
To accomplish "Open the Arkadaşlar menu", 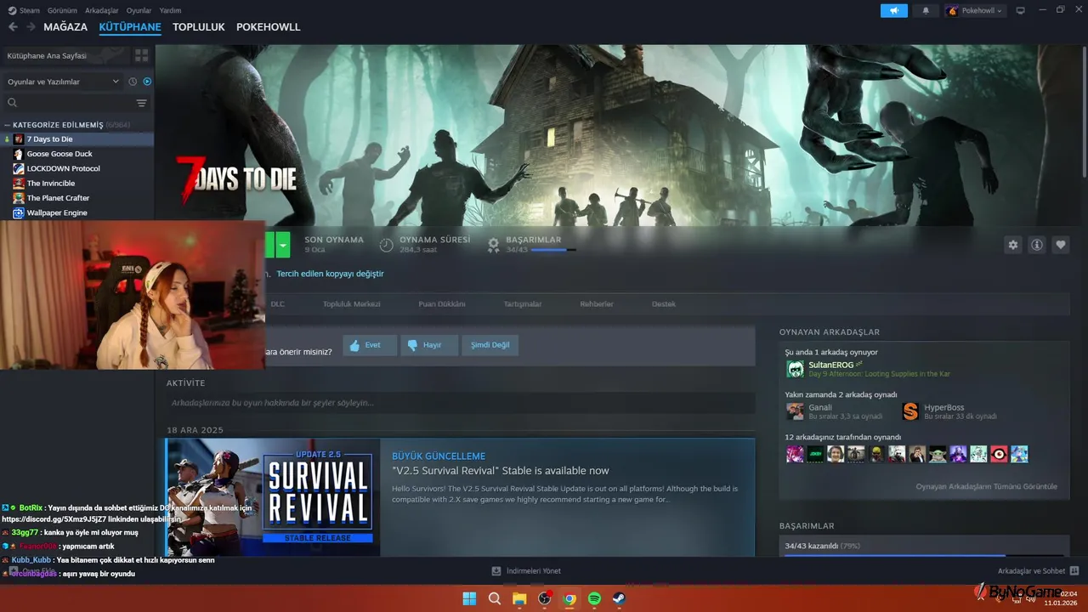I will (x=102, y=10).
